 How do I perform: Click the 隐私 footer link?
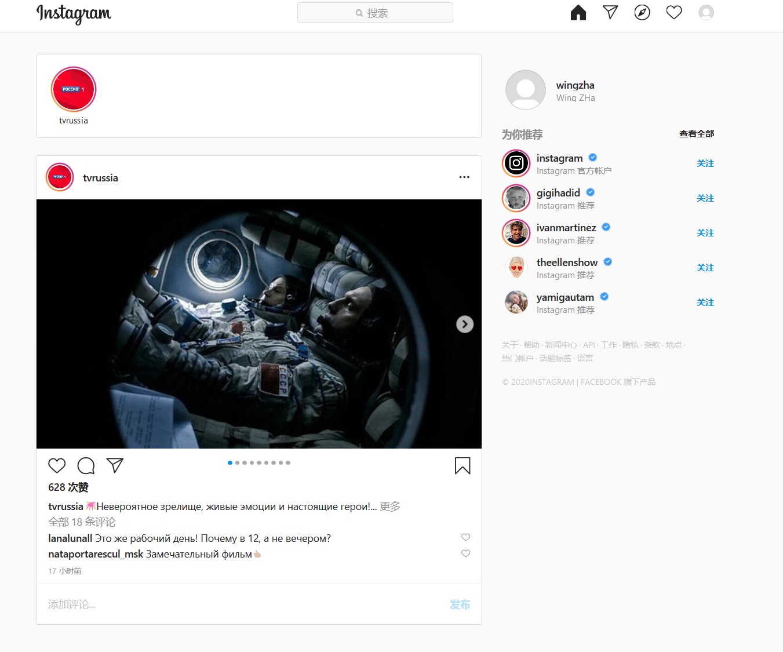click(630, 345)
